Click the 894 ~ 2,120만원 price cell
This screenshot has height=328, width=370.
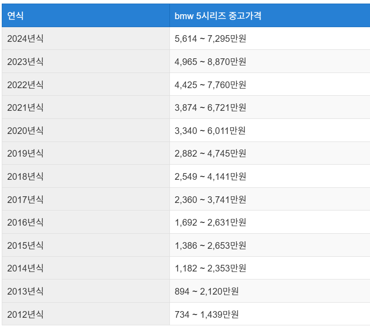pyautogui.click(x=205, y=289)
